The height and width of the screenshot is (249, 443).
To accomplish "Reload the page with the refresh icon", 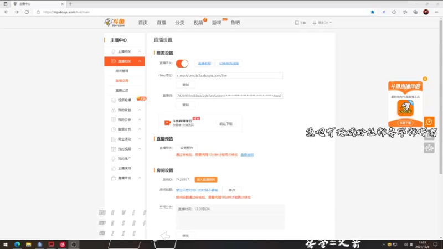I will click(27, 12).
